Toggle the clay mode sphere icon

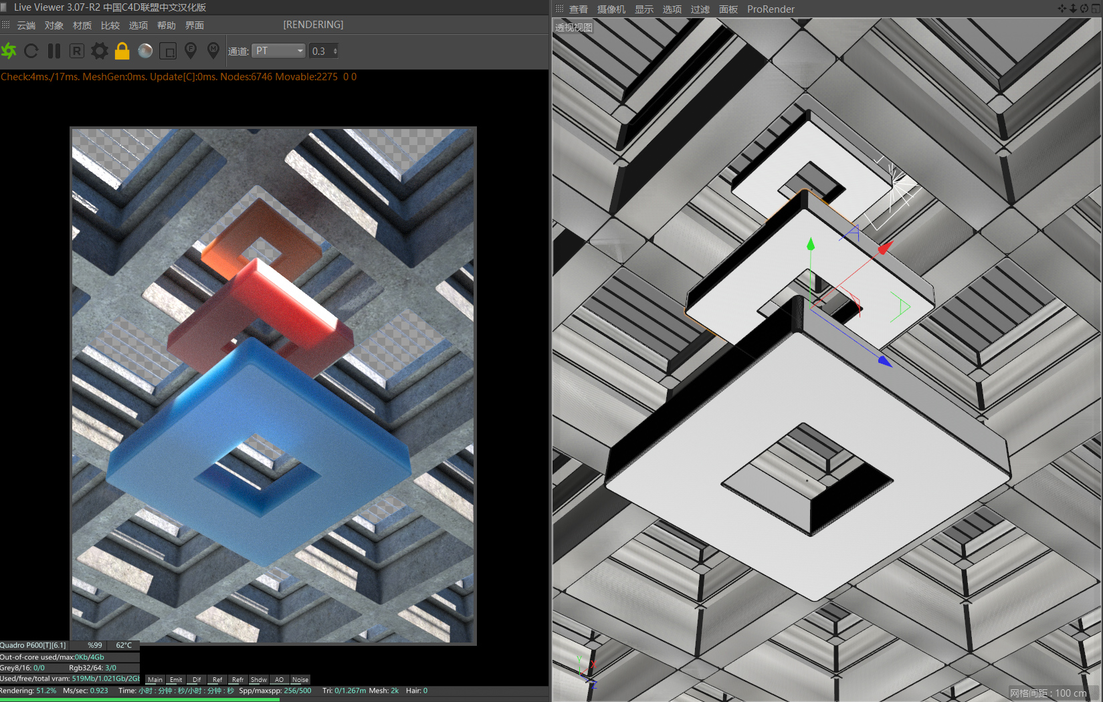tap(145, 51)
